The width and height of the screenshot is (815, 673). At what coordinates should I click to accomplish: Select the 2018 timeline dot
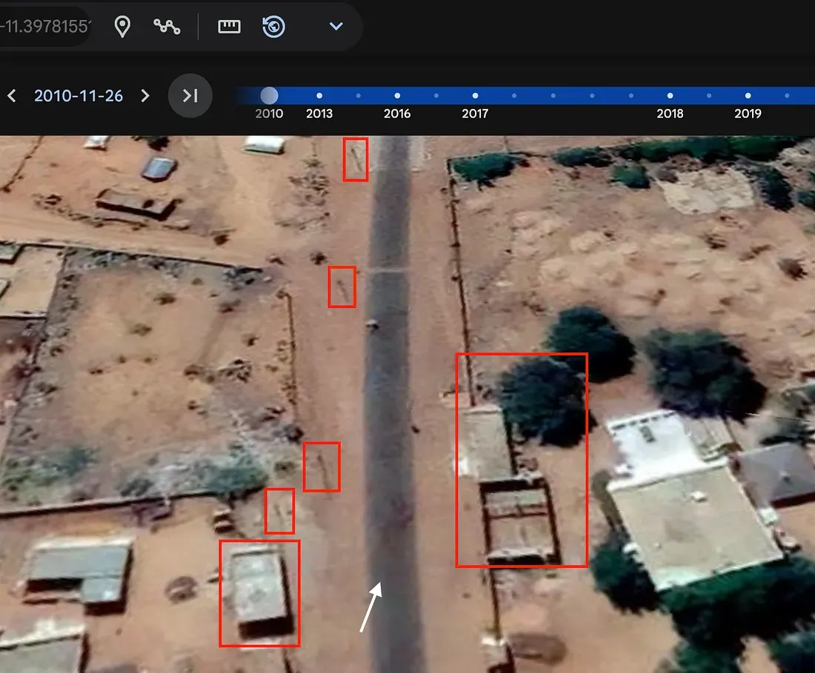670,96
